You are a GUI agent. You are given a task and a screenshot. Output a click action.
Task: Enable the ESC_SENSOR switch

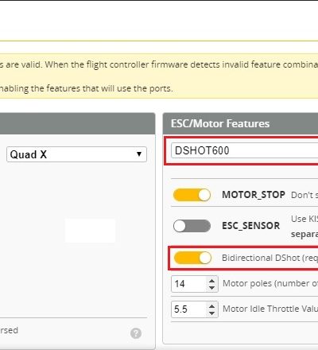tap(192, 226)
